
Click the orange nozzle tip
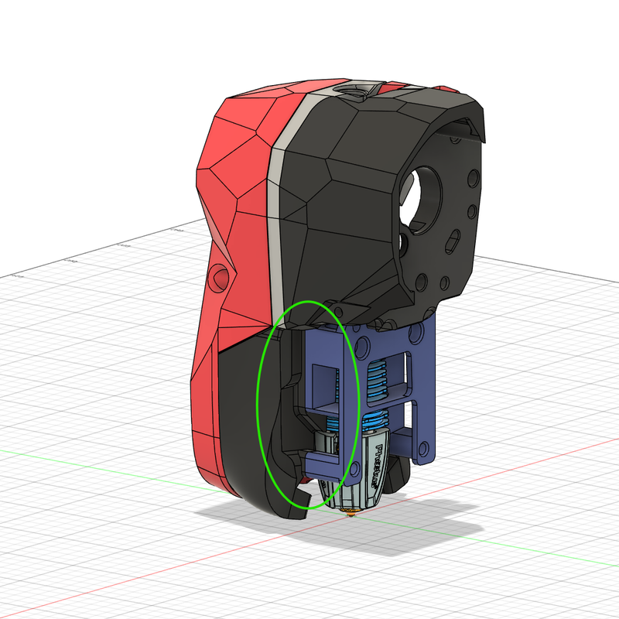[352, 513]
